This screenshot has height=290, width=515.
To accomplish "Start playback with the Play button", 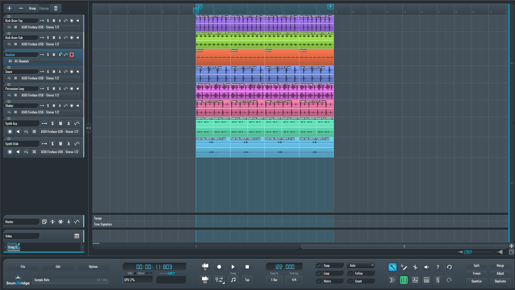I will (233, 267).
